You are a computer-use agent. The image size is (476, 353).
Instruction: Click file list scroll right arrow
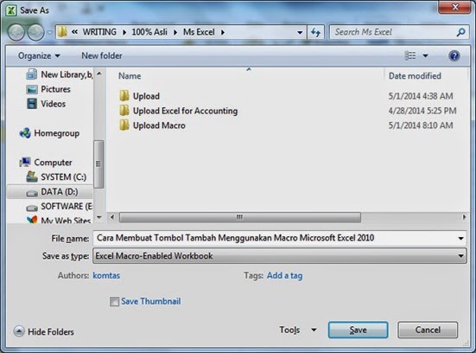click(464, 217)
